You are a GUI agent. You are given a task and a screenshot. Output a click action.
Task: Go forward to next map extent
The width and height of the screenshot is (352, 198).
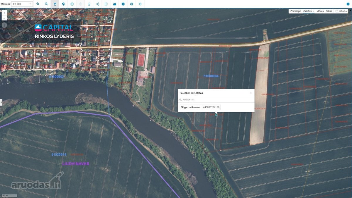click(81, 4)
